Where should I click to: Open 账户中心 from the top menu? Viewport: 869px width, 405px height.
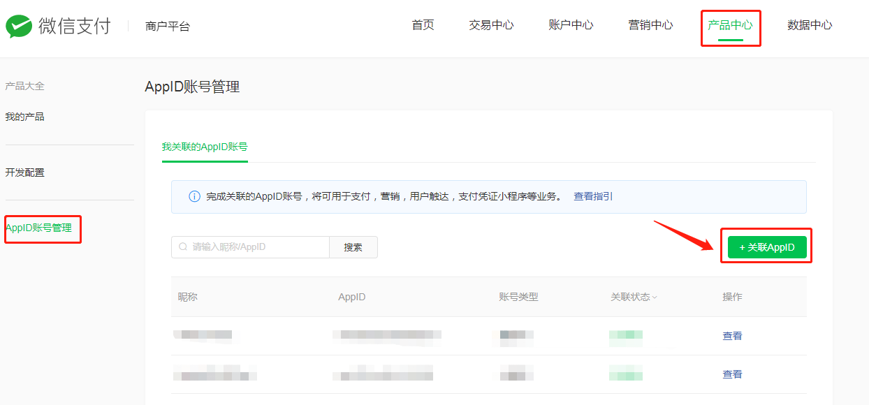571,25
